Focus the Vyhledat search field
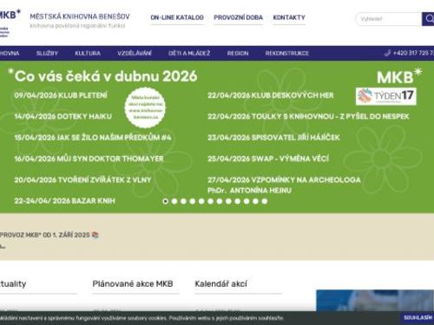The height and width of the screenshot is (325, 434). tap(389, 19)
